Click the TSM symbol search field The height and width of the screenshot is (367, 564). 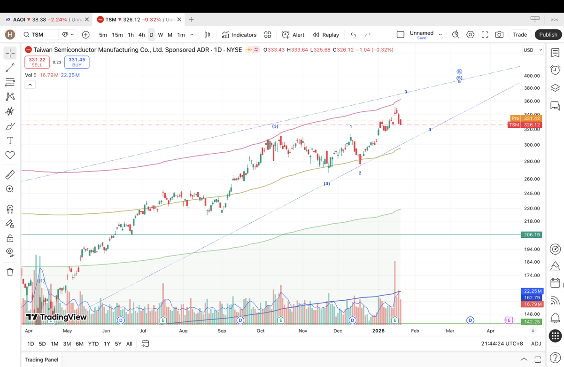[x=40, y=35]
